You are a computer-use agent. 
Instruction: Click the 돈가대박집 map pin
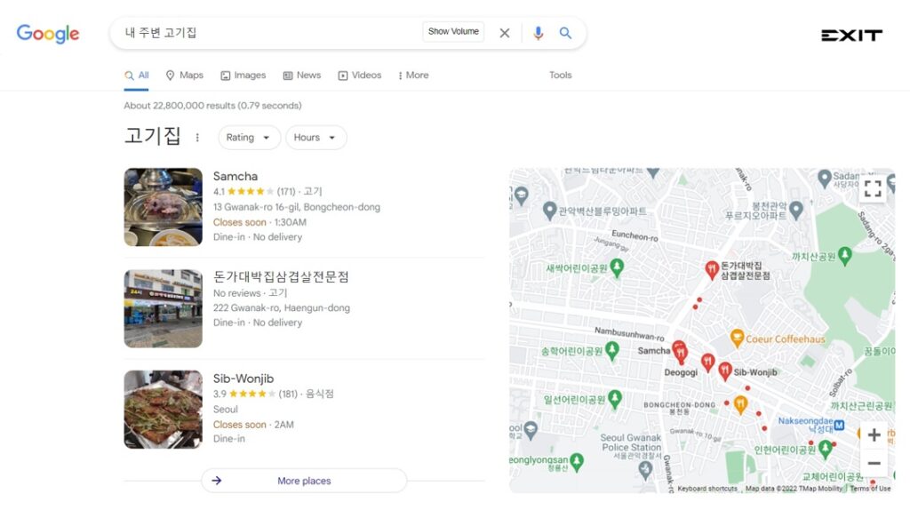[x=712, y=269]
